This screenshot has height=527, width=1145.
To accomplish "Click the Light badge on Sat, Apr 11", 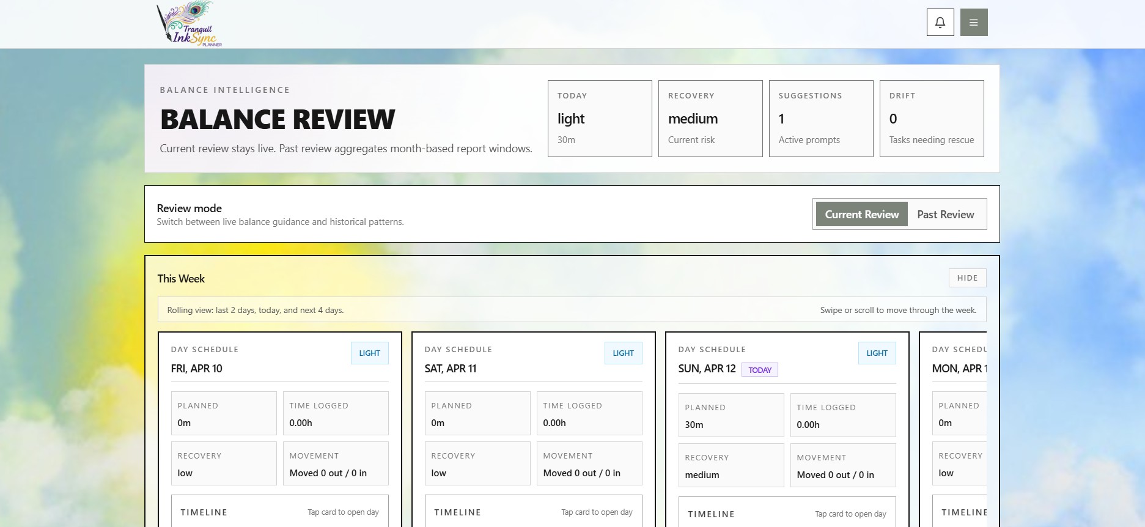I will [624, 353].
